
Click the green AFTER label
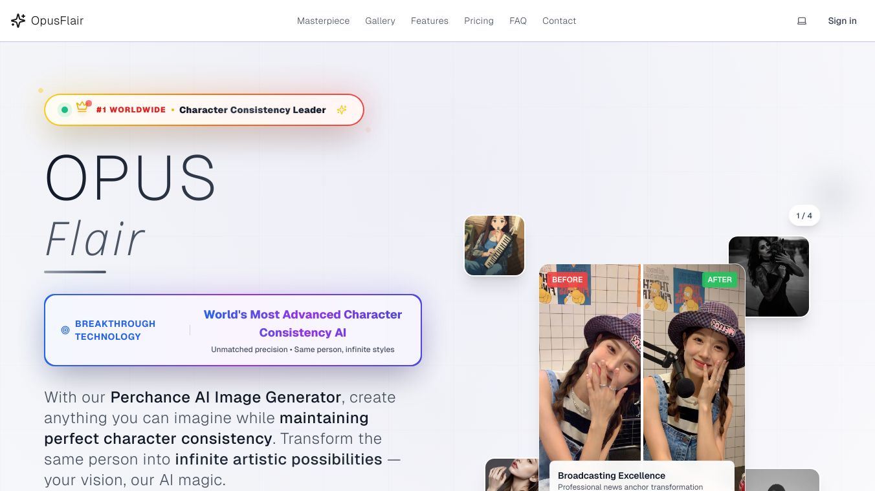tap(720, 280)
